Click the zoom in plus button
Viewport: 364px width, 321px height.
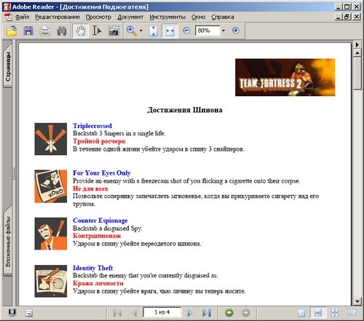click(235, 31)
